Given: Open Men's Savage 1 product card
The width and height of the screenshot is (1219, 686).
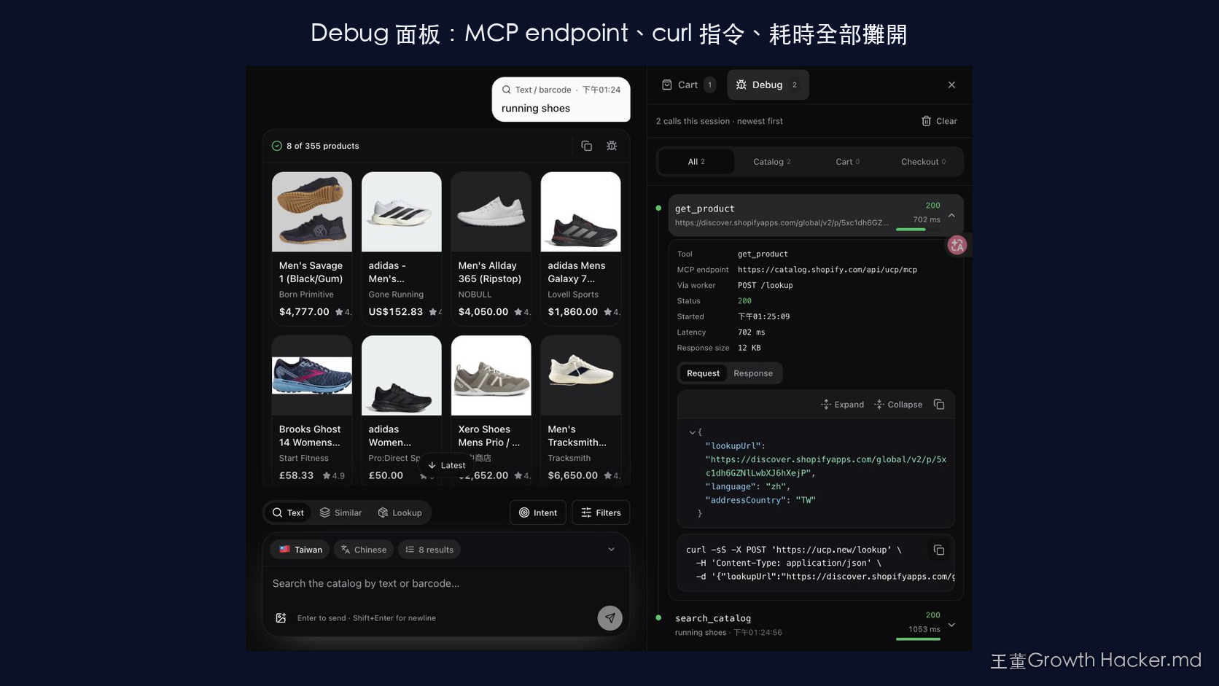Looking at the screenshot, I should point(312,247).
